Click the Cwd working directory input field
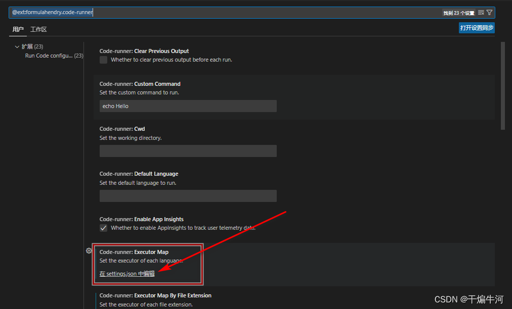Screen dimensions: 512x309 pos(188,151)
